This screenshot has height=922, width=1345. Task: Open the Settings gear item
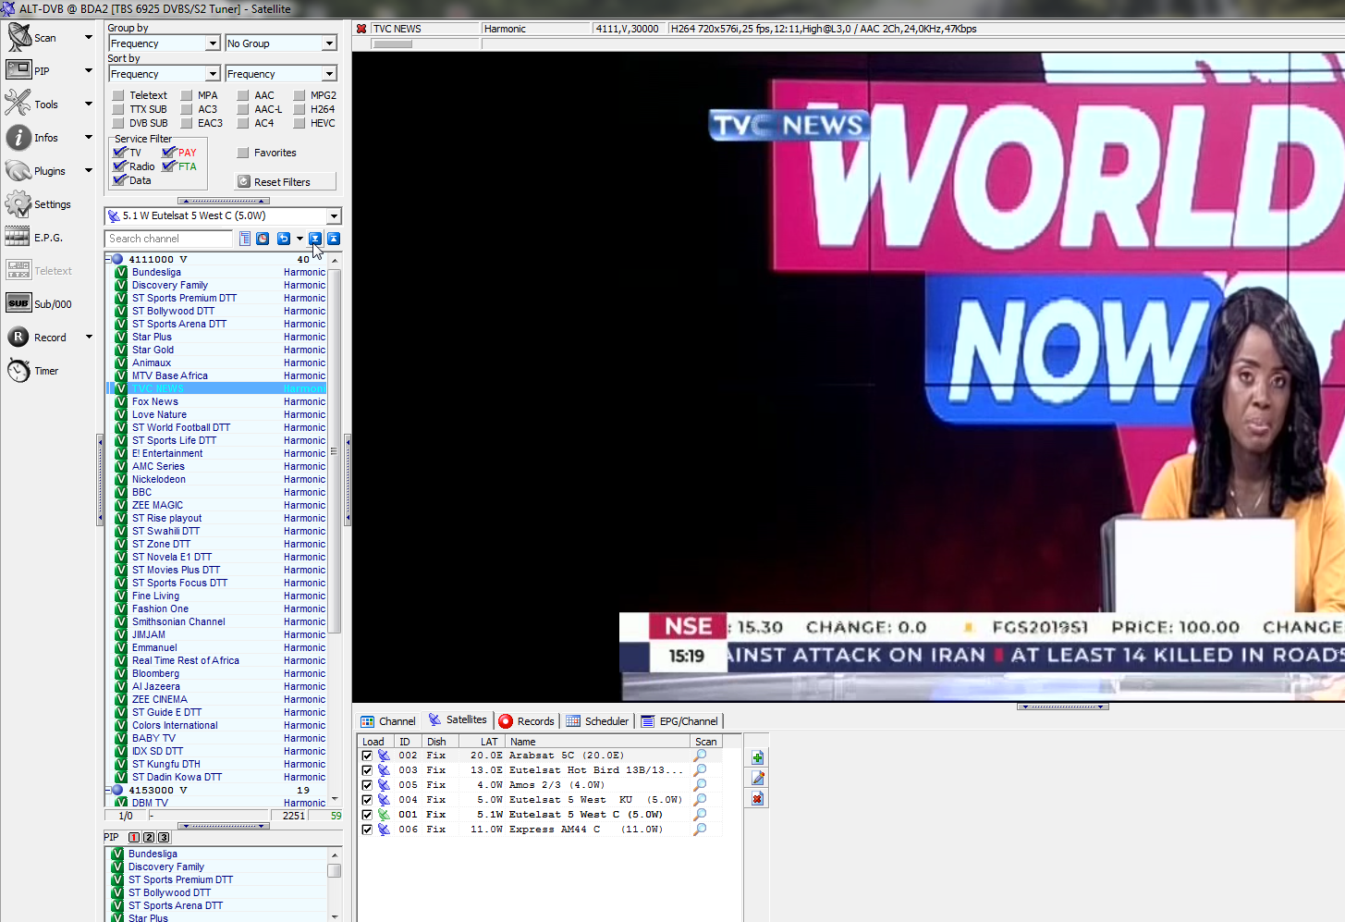[x=18, y=203]
